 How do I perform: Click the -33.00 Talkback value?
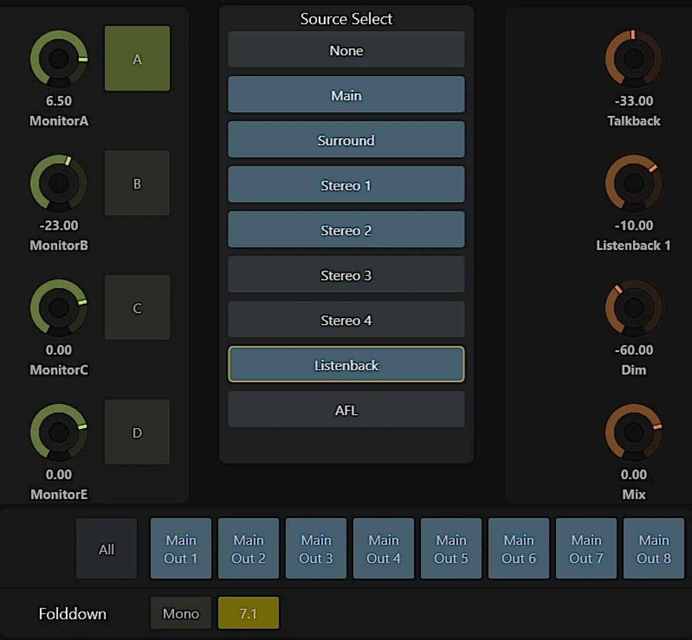point(634,101)
